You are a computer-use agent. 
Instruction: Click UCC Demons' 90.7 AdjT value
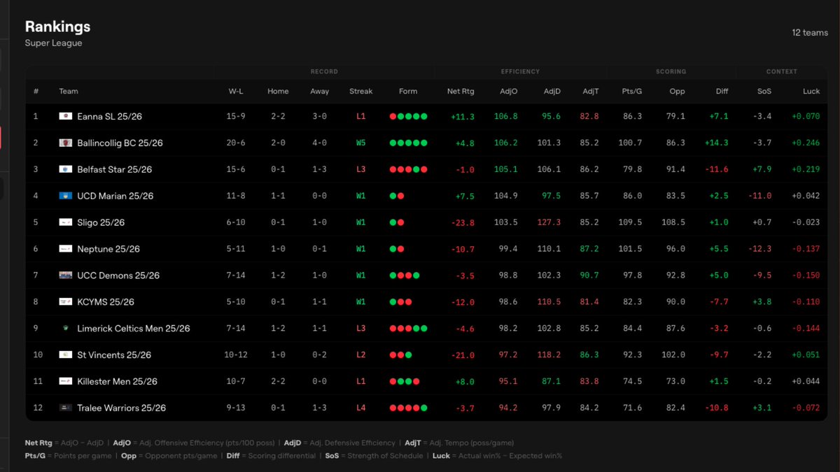(590, 276)
